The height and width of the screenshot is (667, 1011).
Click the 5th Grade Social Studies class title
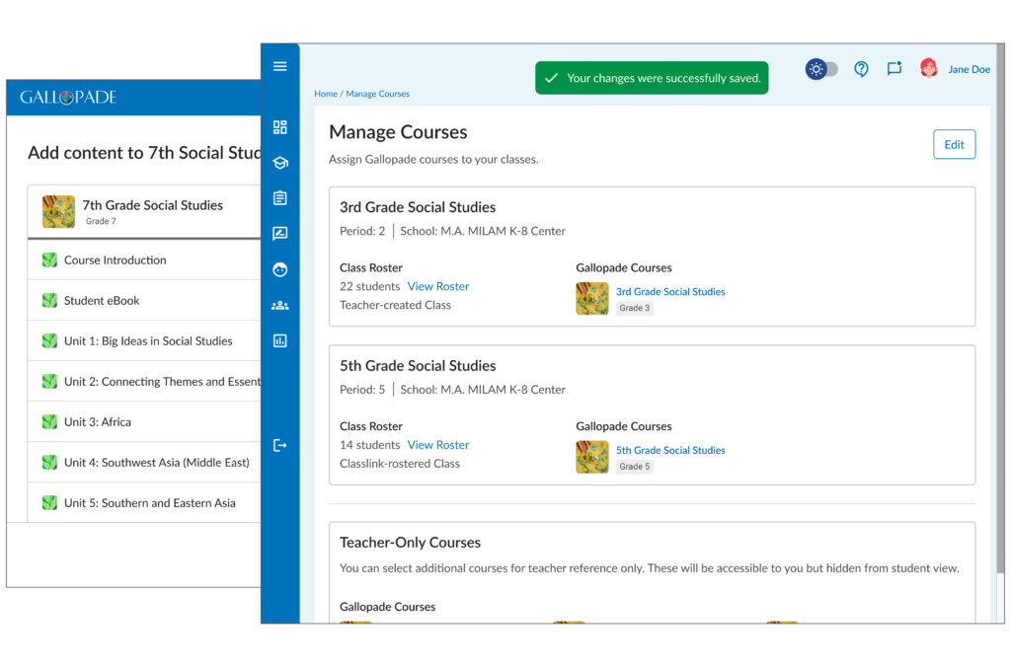point(418,365)
